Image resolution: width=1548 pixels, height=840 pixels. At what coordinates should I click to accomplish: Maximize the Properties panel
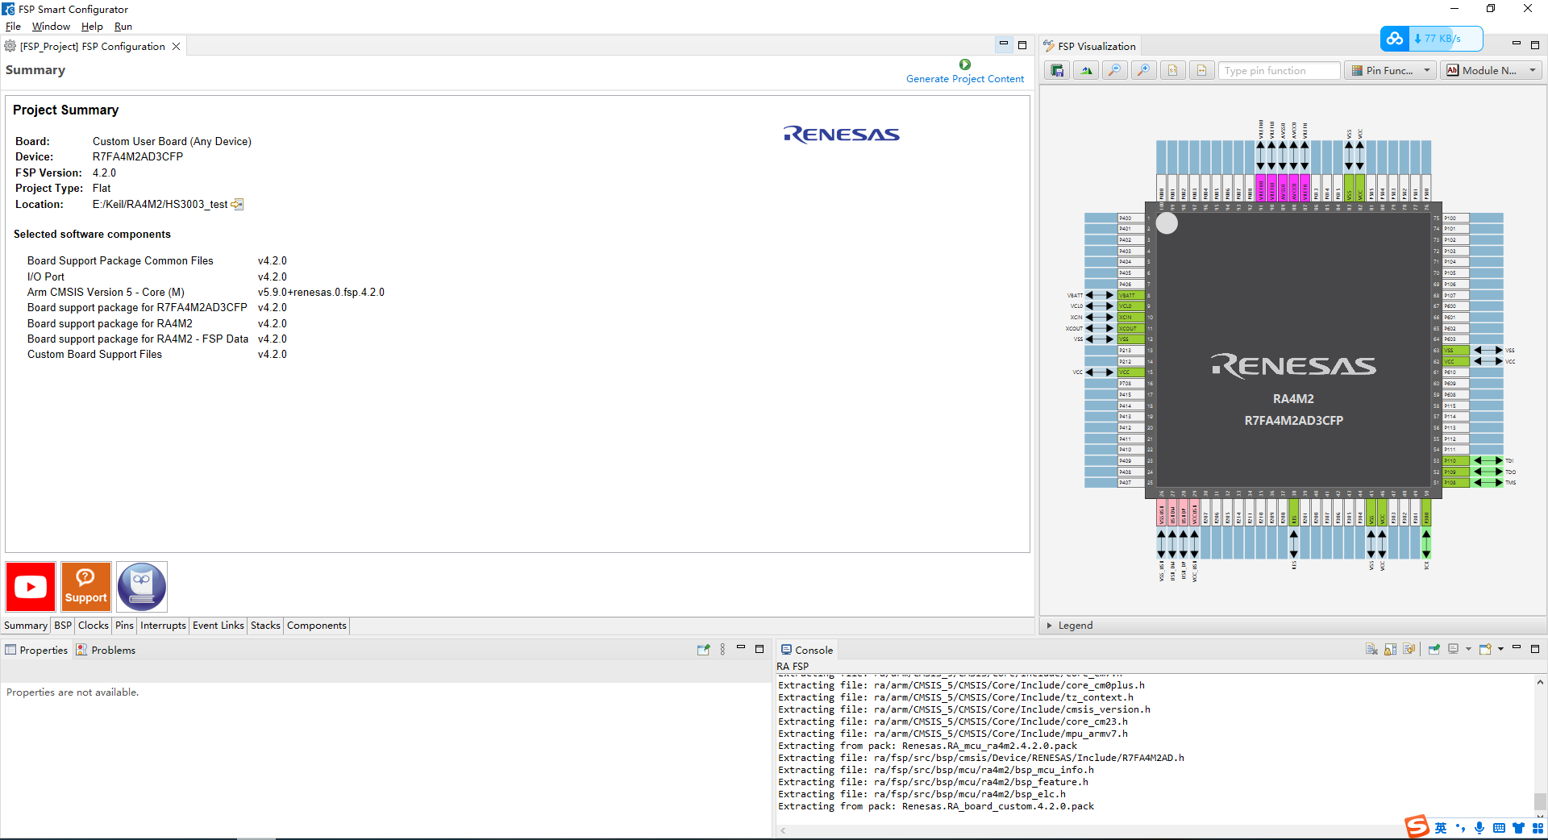pos(759,649)
